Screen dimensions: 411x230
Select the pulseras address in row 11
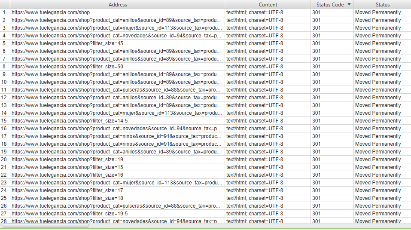tap(116, 90)
